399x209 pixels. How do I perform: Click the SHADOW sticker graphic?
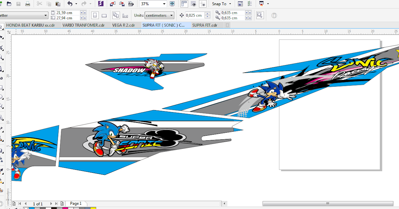145,71
